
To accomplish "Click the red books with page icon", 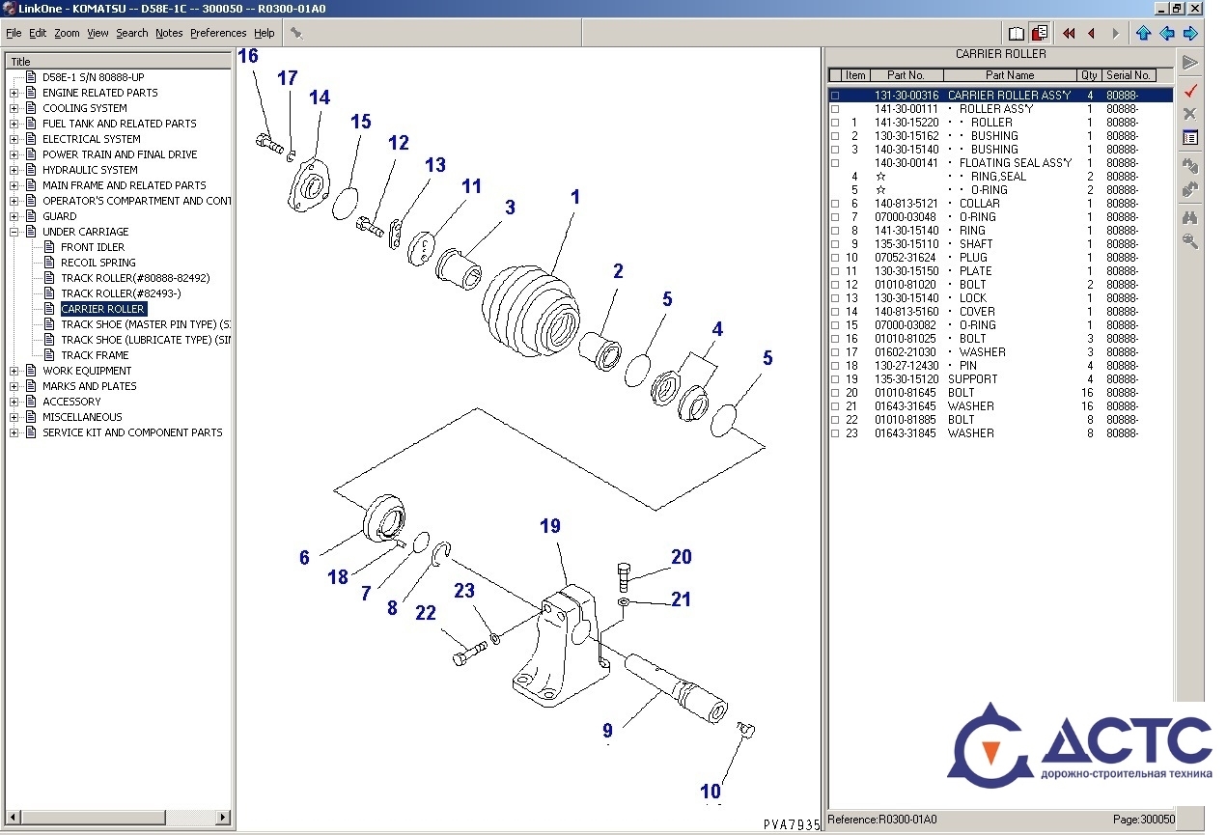I will click(1040, 33).
